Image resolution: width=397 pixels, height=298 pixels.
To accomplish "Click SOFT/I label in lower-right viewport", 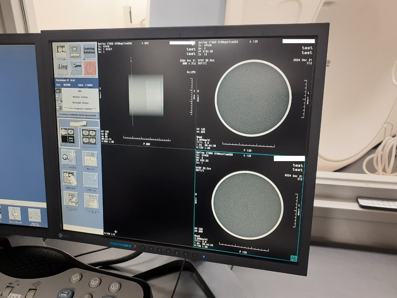I will (x=199, y=171).
